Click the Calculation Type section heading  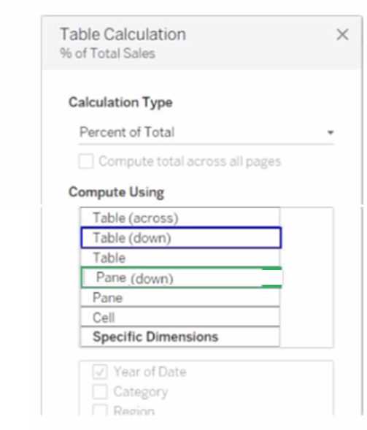coord(120,102)
